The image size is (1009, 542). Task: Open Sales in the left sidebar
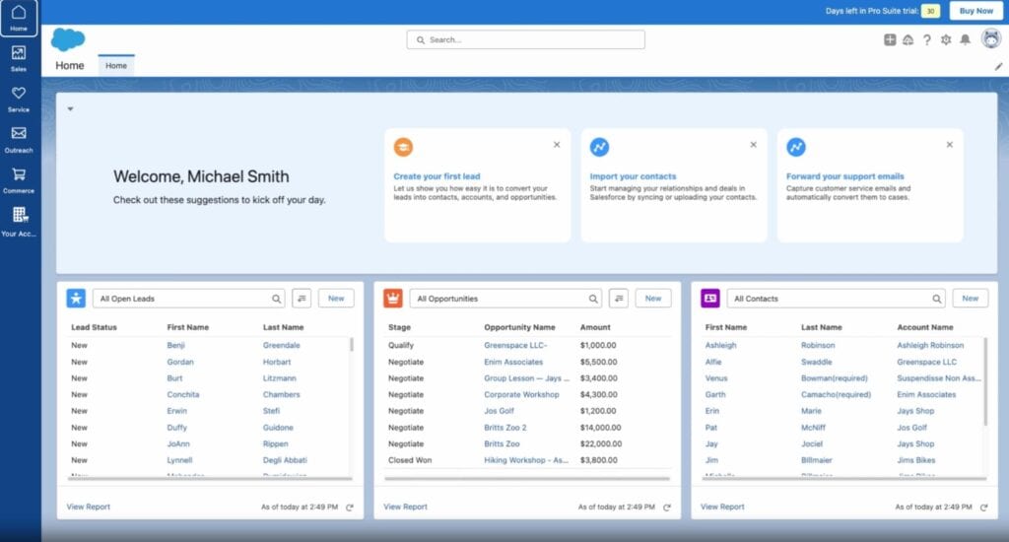[19, 58]
